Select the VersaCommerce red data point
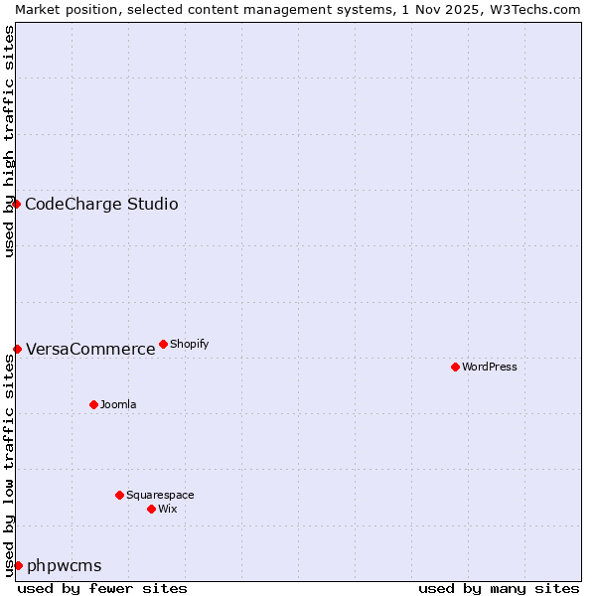The width and height of the screenshot is (596, 596). point(17,349)
